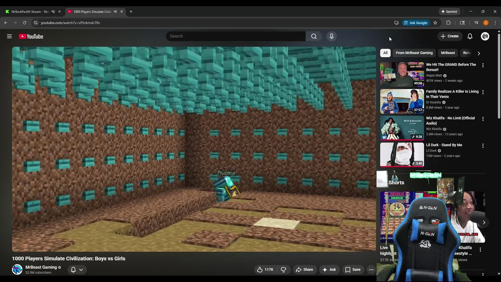
Task: Reload the current page
Action: click(25, 23)
